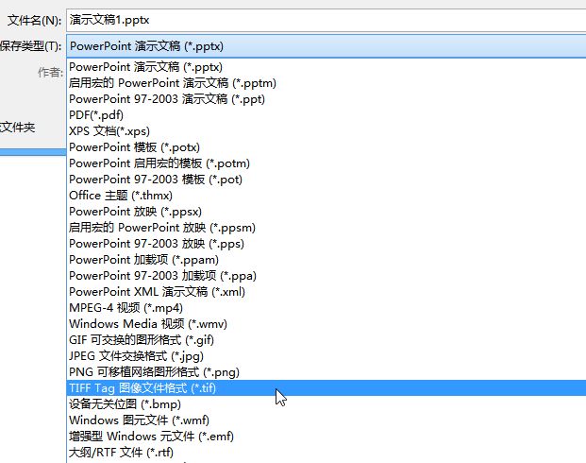
Task: Select 设备无关位图 (*.bmp)
Action: pos(326,404)
